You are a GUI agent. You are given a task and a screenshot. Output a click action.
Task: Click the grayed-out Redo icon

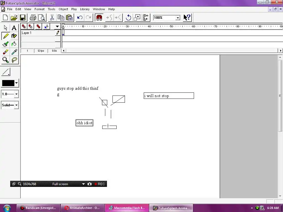pos(88,17)
